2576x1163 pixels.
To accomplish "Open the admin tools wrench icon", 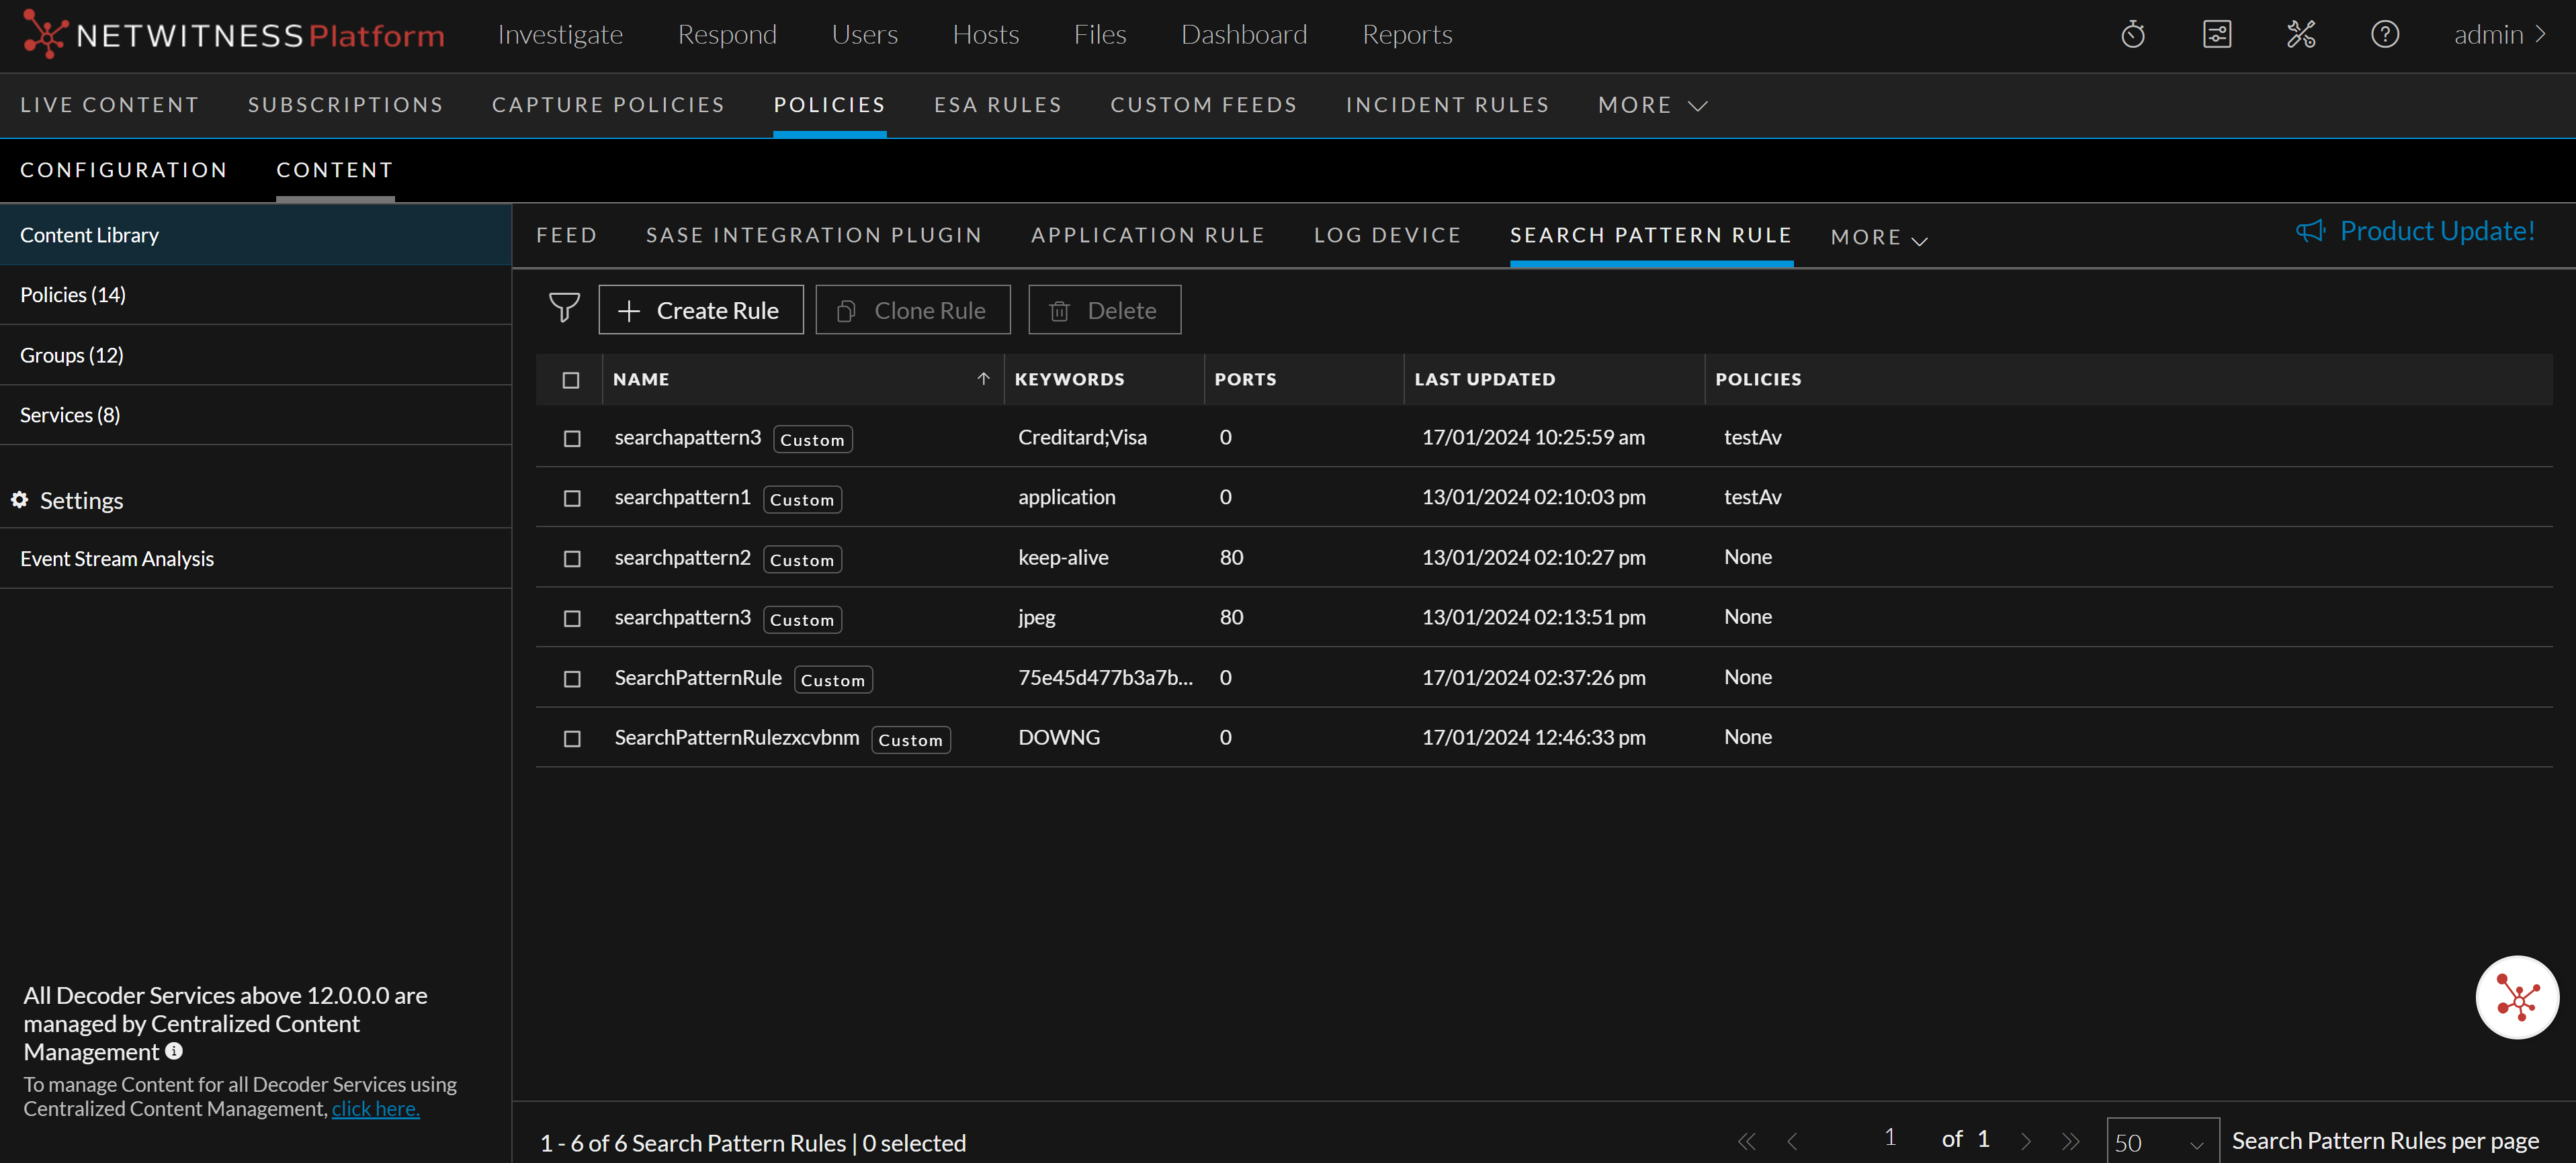I will coord(2300,35).
